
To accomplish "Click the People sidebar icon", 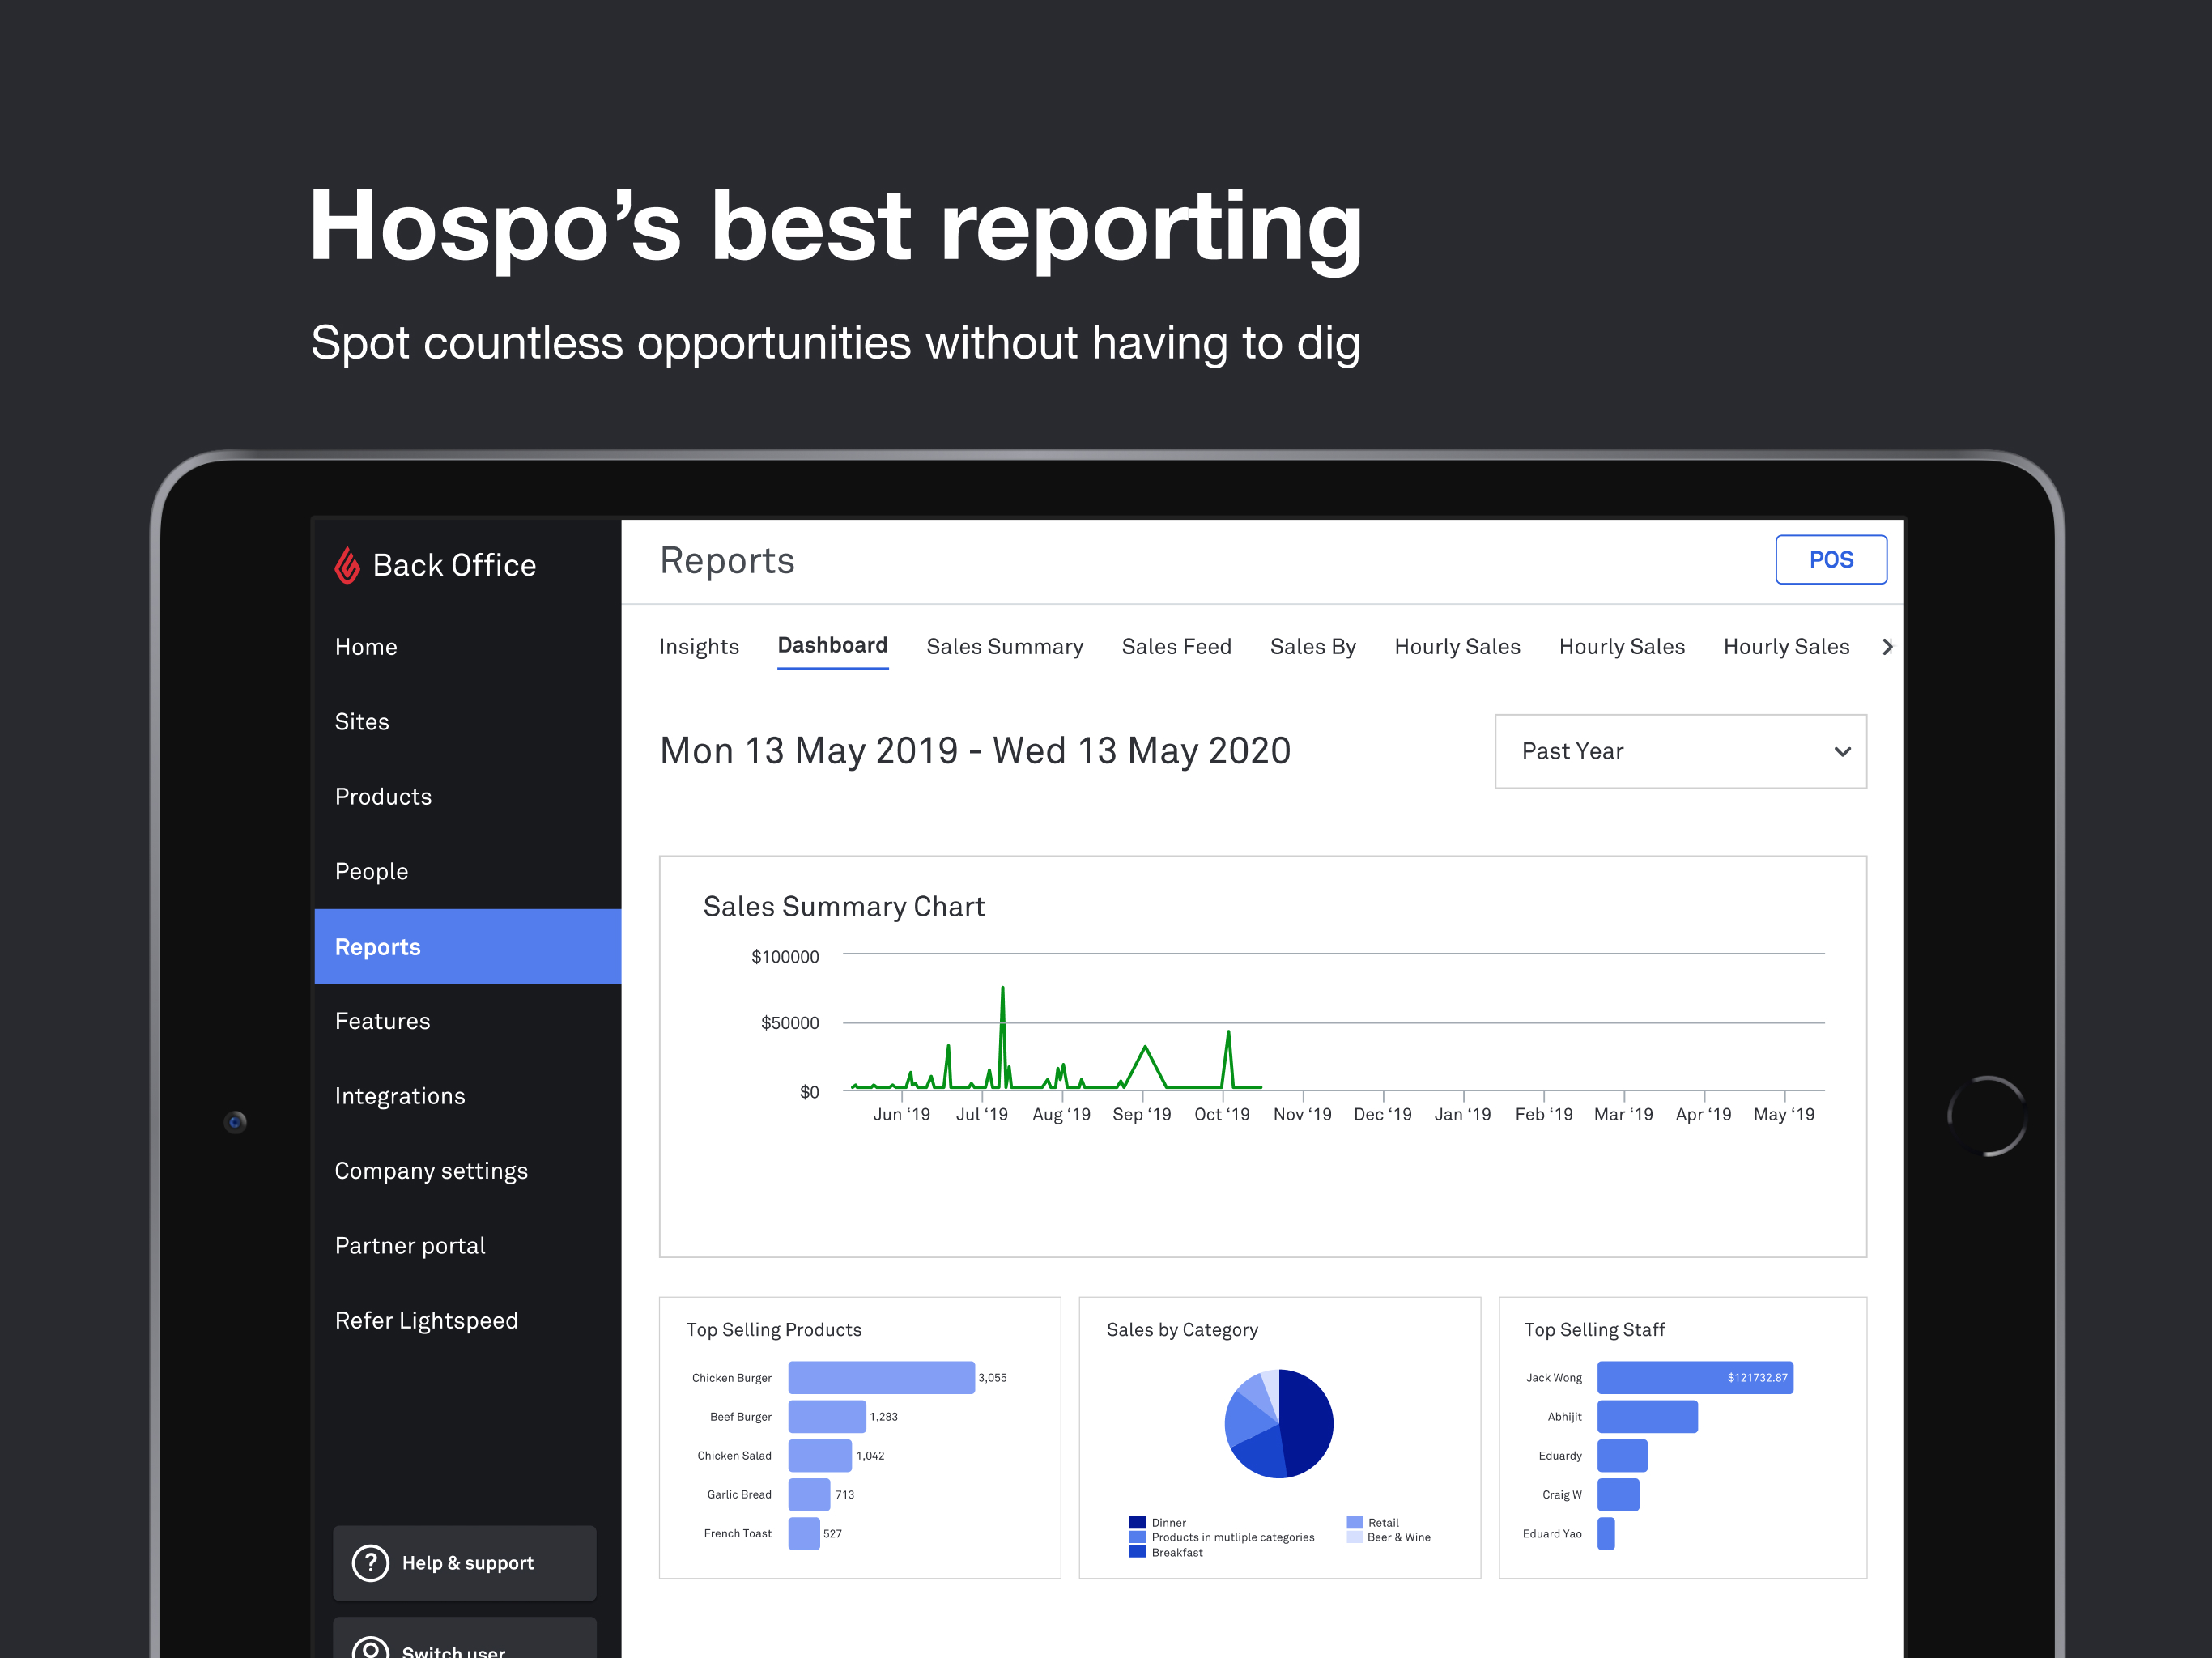I will point(371,873).
